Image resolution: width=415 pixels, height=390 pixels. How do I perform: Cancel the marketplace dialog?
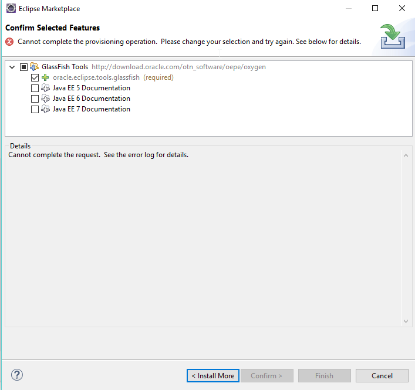click(x=382, y=376)
